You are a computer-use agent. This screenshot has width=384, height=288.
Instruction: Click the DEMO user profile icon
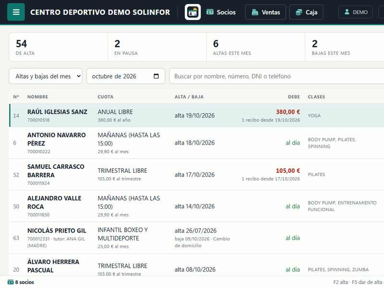click(347, 12)
